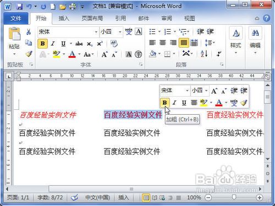The height and width of the screenshot is (206, 275).
Task: Open the phonetic guide (wén) in ribbon
Action: coord(129,31)
